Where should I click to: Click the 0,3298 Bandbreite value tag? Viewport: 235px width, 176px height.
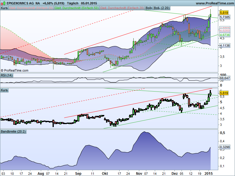(x=225, y=147)
